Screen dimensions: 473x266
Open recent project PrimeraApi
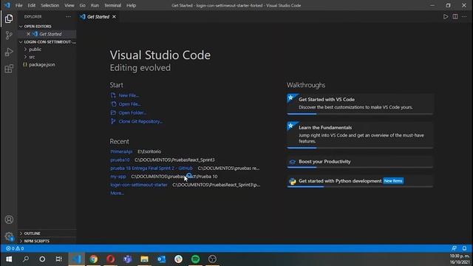pyautogui.click(x=121, y=151)
